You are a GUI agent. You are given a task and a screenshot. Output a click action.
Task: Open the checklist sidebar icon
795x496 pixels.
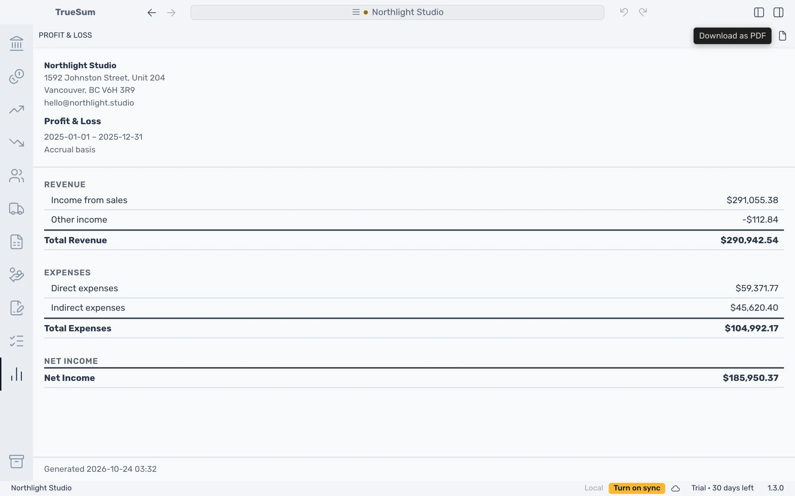(16, 341)
